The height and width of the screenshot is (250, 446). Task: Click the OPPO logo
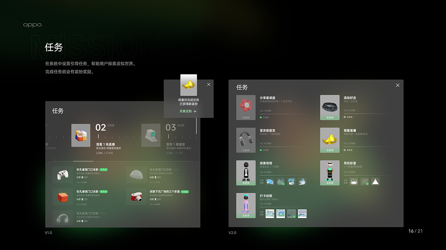click(32, 25)
